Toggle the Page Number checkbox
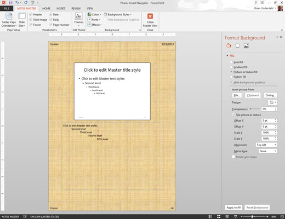Viewport: 285px width, 219px height. tap(50, 25)
